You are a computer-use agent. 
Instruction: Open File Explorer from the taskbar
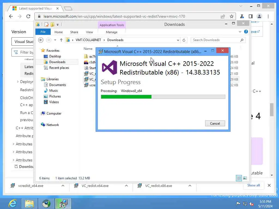[x=29, y=204]
